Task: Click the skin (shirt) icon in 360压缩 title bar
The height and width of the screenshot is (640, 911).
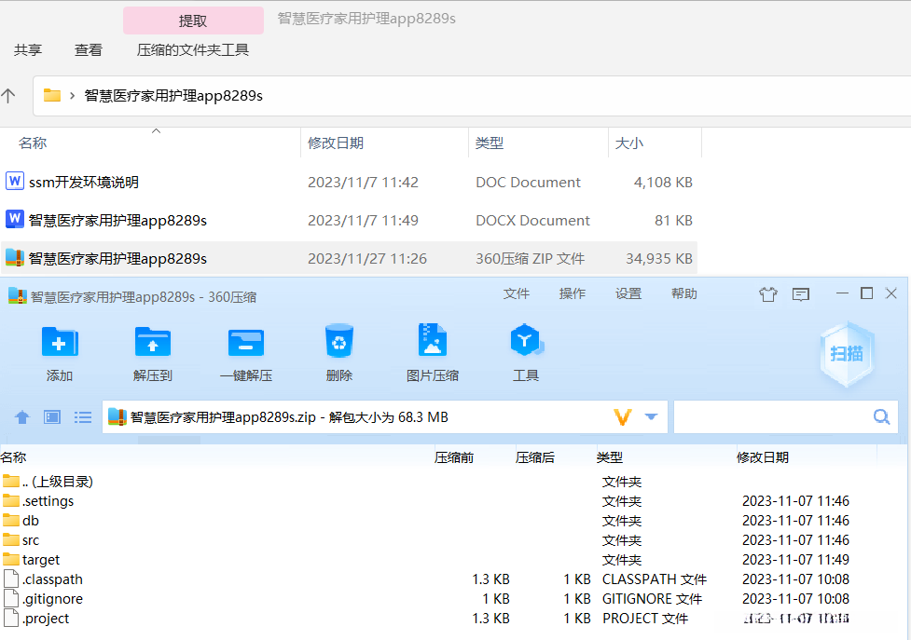Action: (x=767, y=294)
